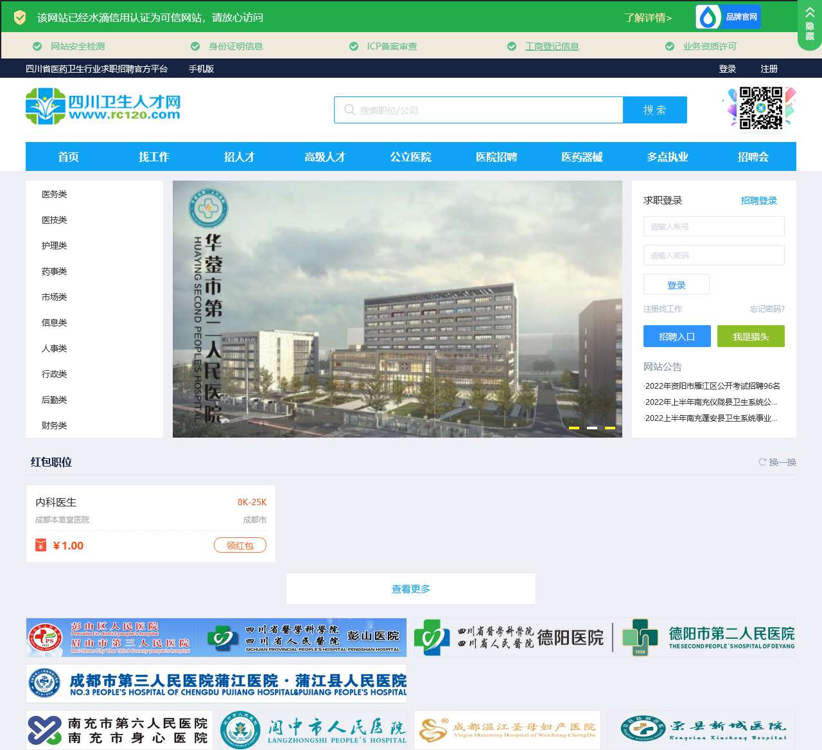
Task: Click the red envelope icon beside ¥1.00
Action: [x=40, y=546]
